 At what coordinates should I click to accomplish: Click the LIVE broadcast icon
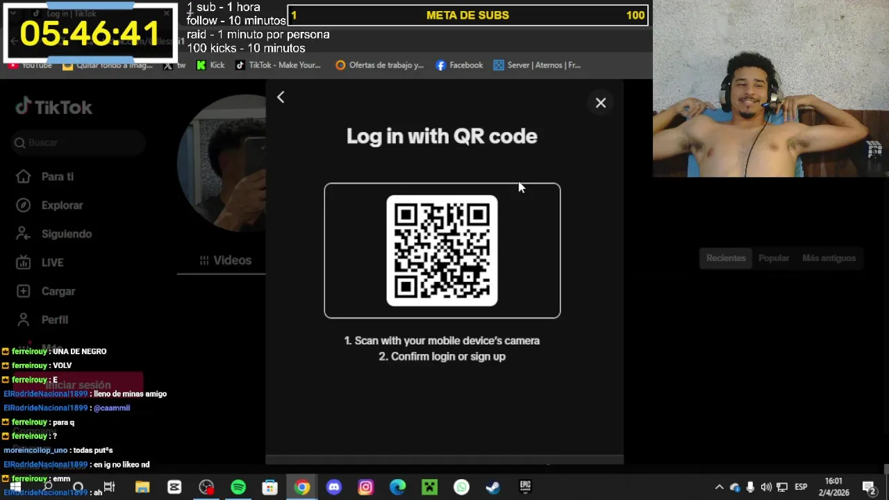(x=24, y=262)
